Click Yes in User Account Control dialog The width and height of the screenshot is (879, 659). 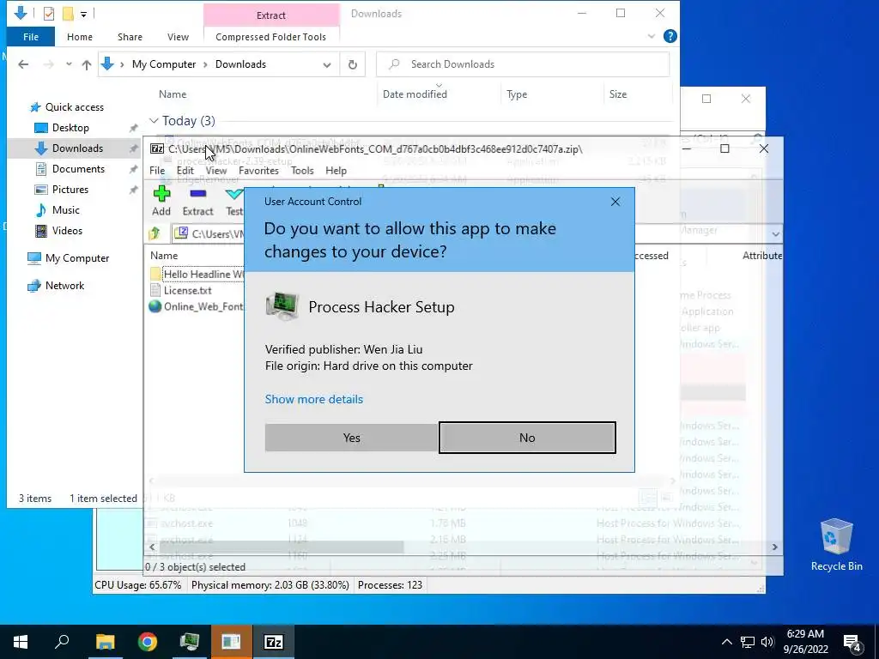(351, 438)
